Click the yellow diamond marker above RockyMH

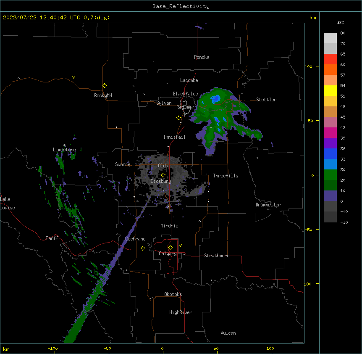[105, 86]
